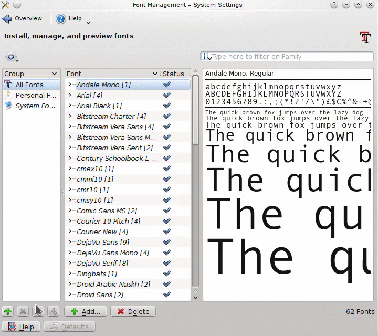Go back to Overview

[x=22, y=18]
